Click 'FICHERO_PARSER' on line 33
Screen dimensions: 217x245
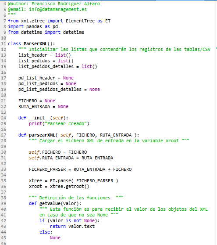[x=47, y=169]
